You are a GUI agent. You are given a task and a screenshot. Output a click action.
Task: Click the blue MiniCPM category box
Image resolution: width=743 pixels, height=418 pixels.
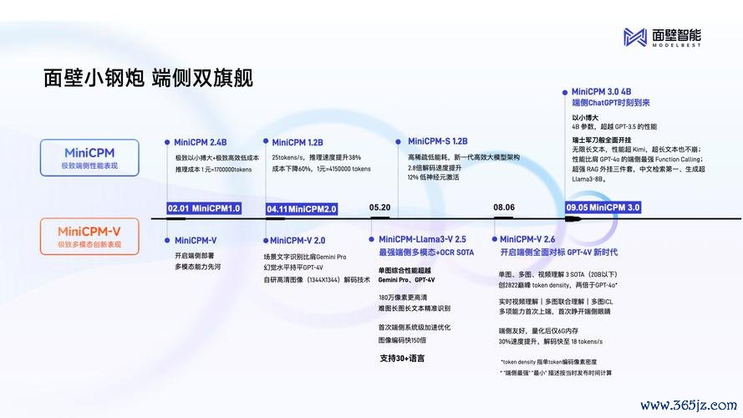89,158
